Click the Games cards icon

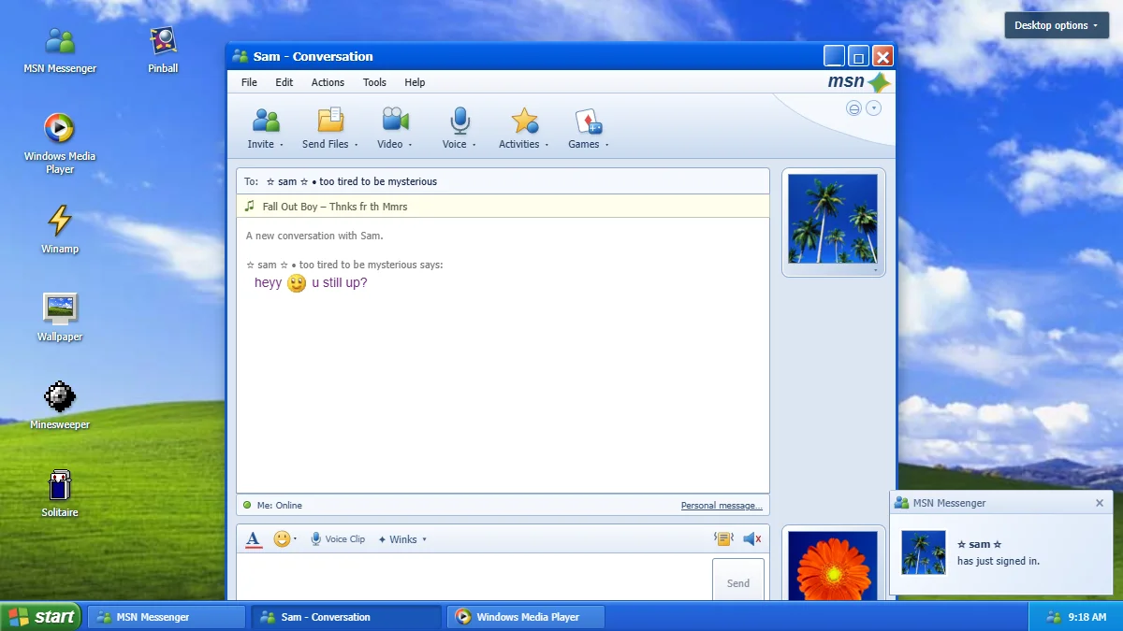tap(588, 121)
